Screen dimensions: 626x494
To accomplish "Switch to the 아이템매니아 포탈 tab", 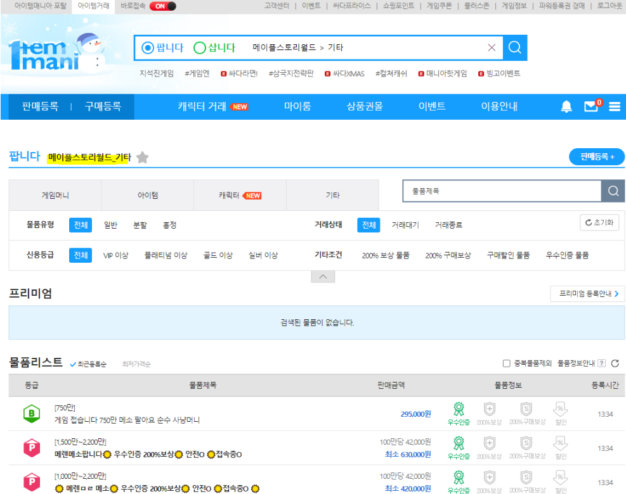I will click(40, 6).
